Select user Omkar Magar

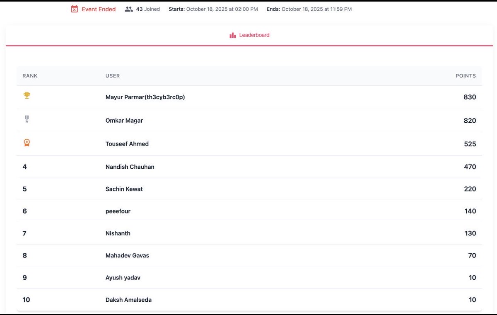point(124,121)
